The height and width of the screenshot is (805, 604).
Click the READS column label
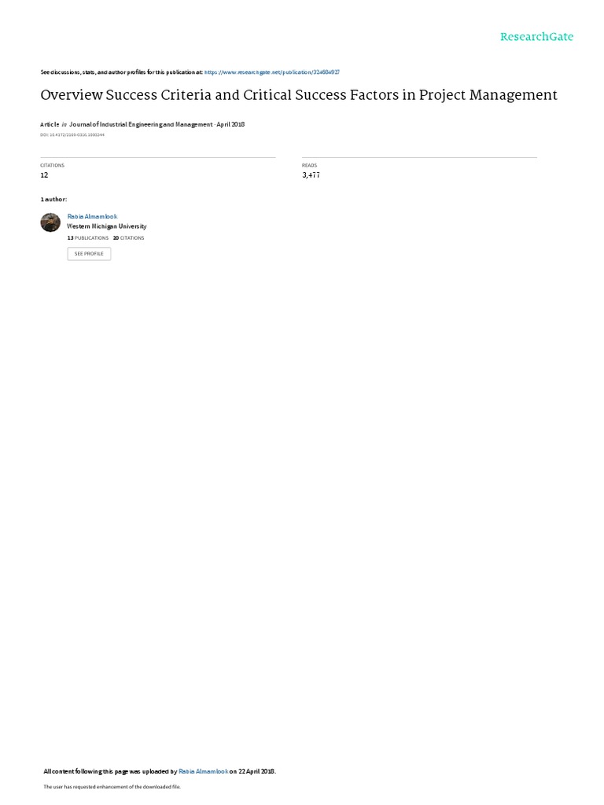[310, 165]
